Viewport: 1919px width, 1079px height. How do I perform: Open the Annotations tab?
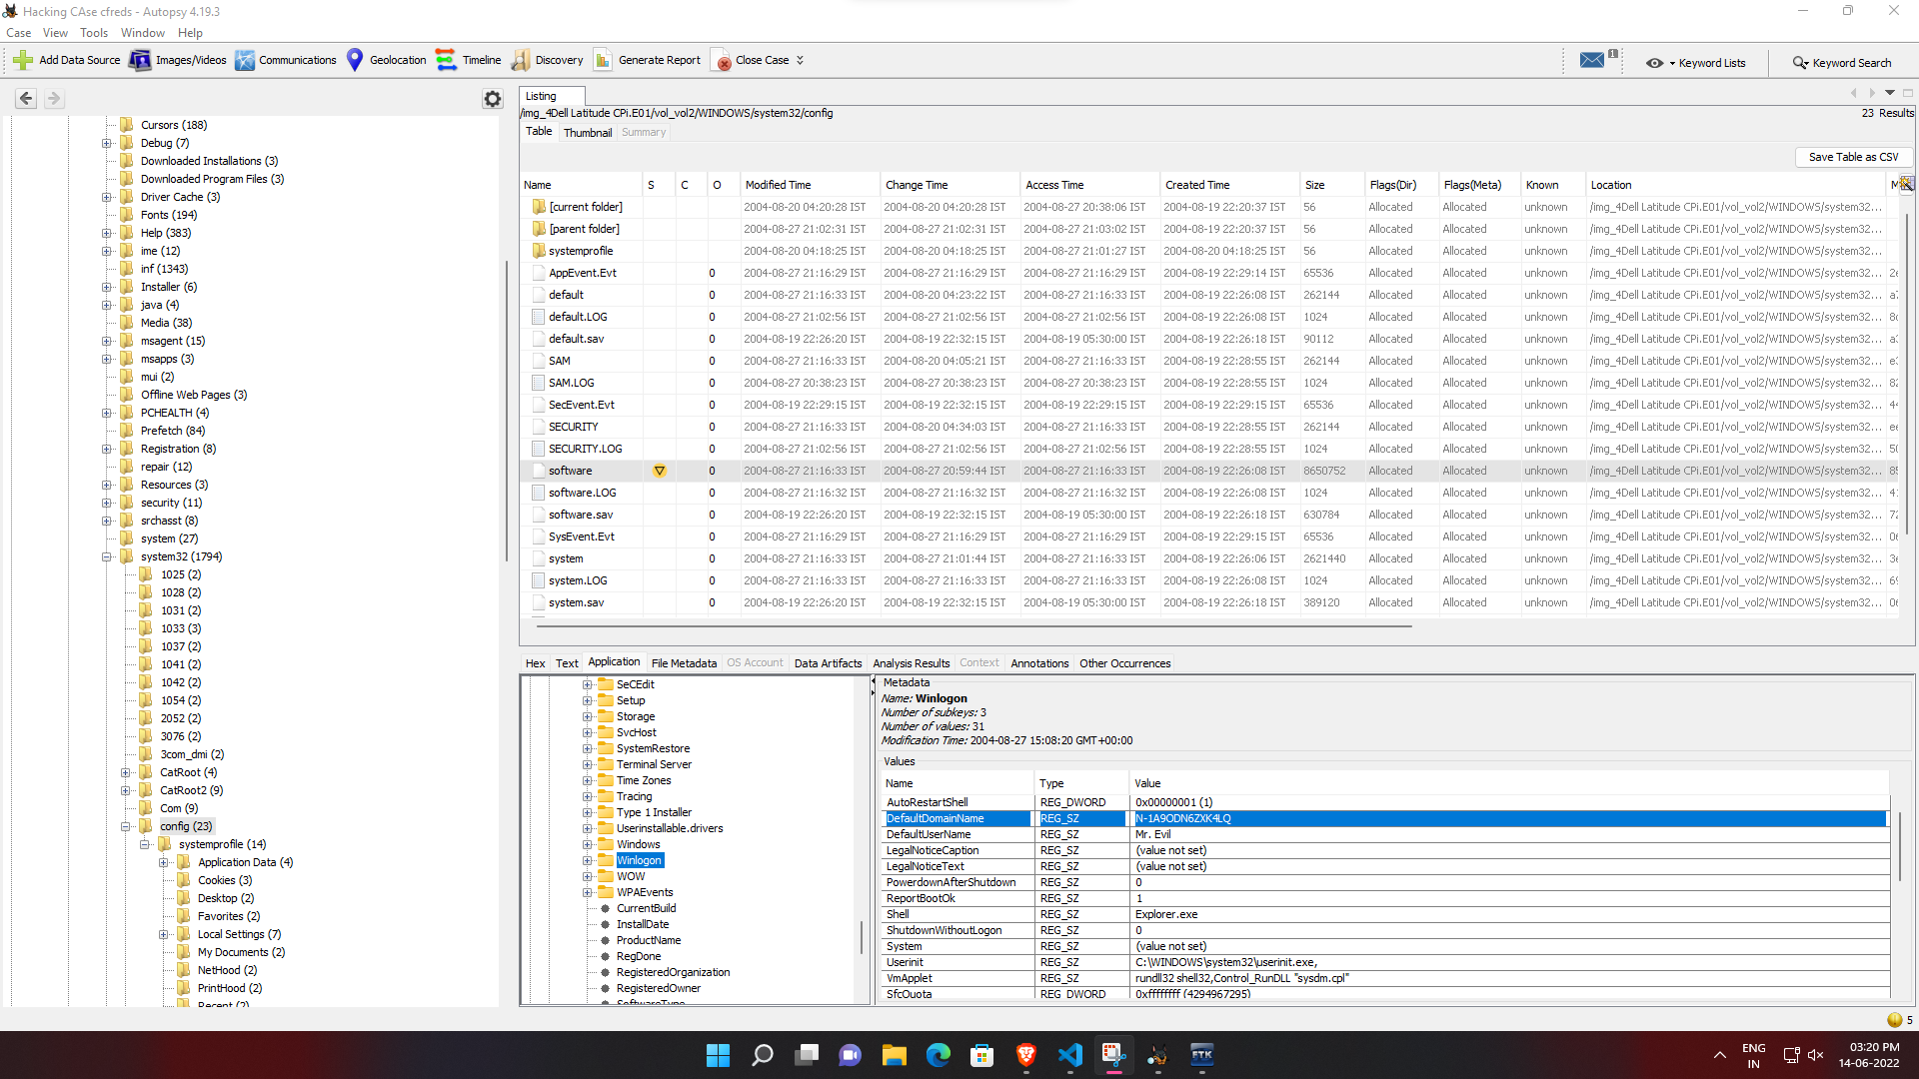[x=1038, y=663]
